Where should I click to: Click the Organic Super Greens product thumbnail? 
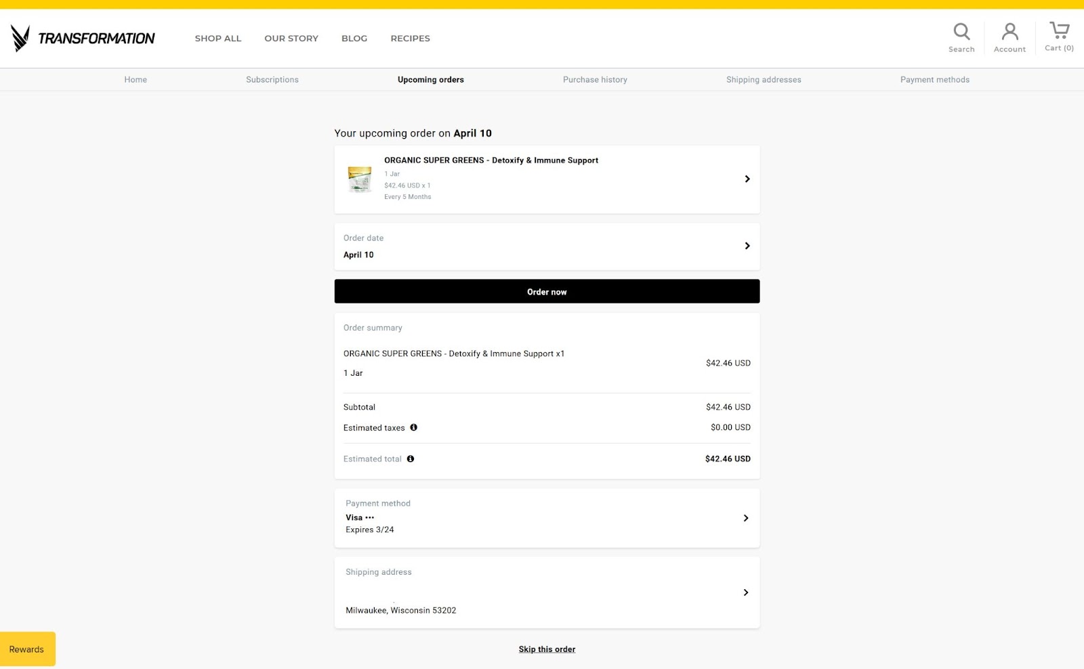[359, 179]
